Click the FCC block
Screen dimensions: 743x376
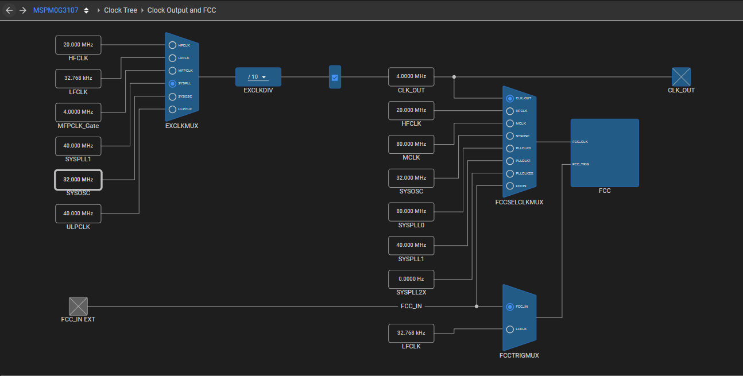point(605,153)
